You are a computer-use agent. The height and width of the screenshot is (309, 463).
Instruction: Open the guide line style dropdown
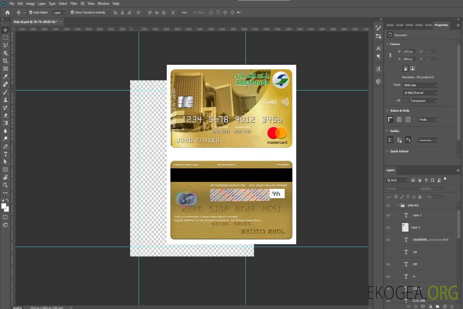tap(427, 140)
